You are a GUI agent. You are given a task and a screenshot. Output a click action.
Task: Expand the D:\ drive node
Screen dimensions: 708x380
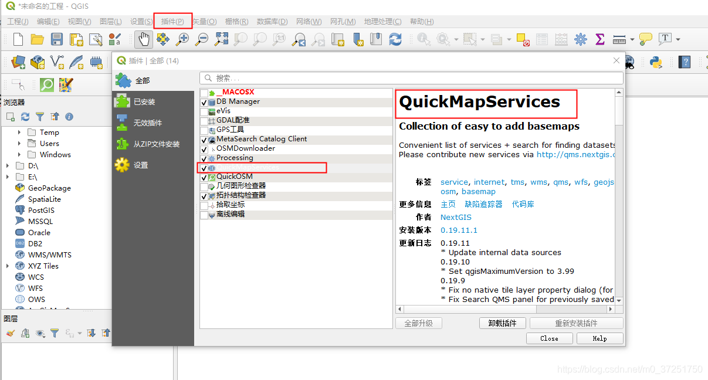8,166
